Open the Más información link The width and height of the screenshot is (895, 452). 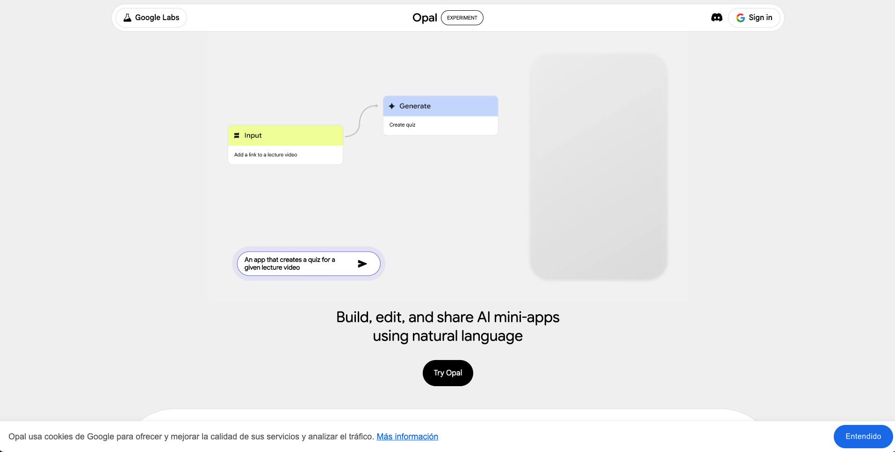(x=407, y=437)
